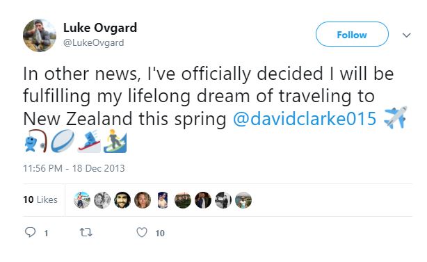
Task: Open first liker's avatar
Action: point(82,200)
